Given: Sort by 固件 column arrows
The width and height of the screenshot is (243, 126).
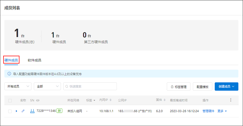Looking at the screenshot, I should coord(165,100).
